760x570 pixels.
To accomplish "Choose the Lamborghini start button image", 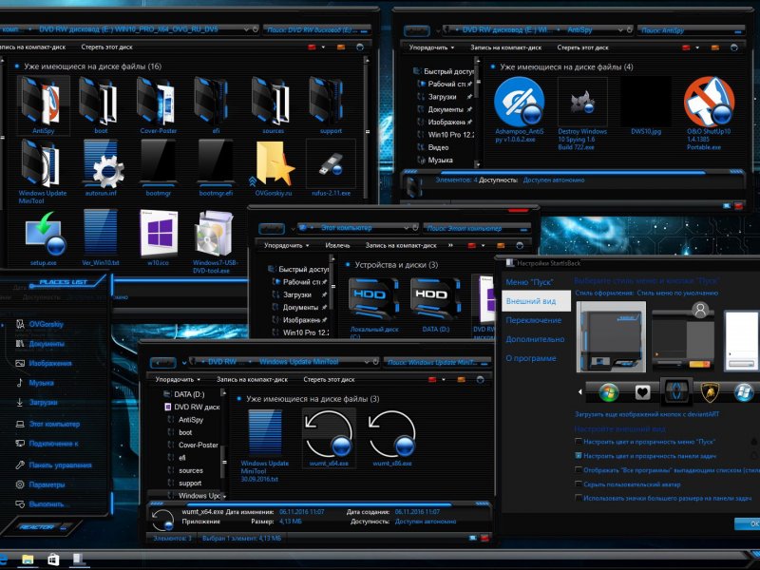I will pos(710,391).
